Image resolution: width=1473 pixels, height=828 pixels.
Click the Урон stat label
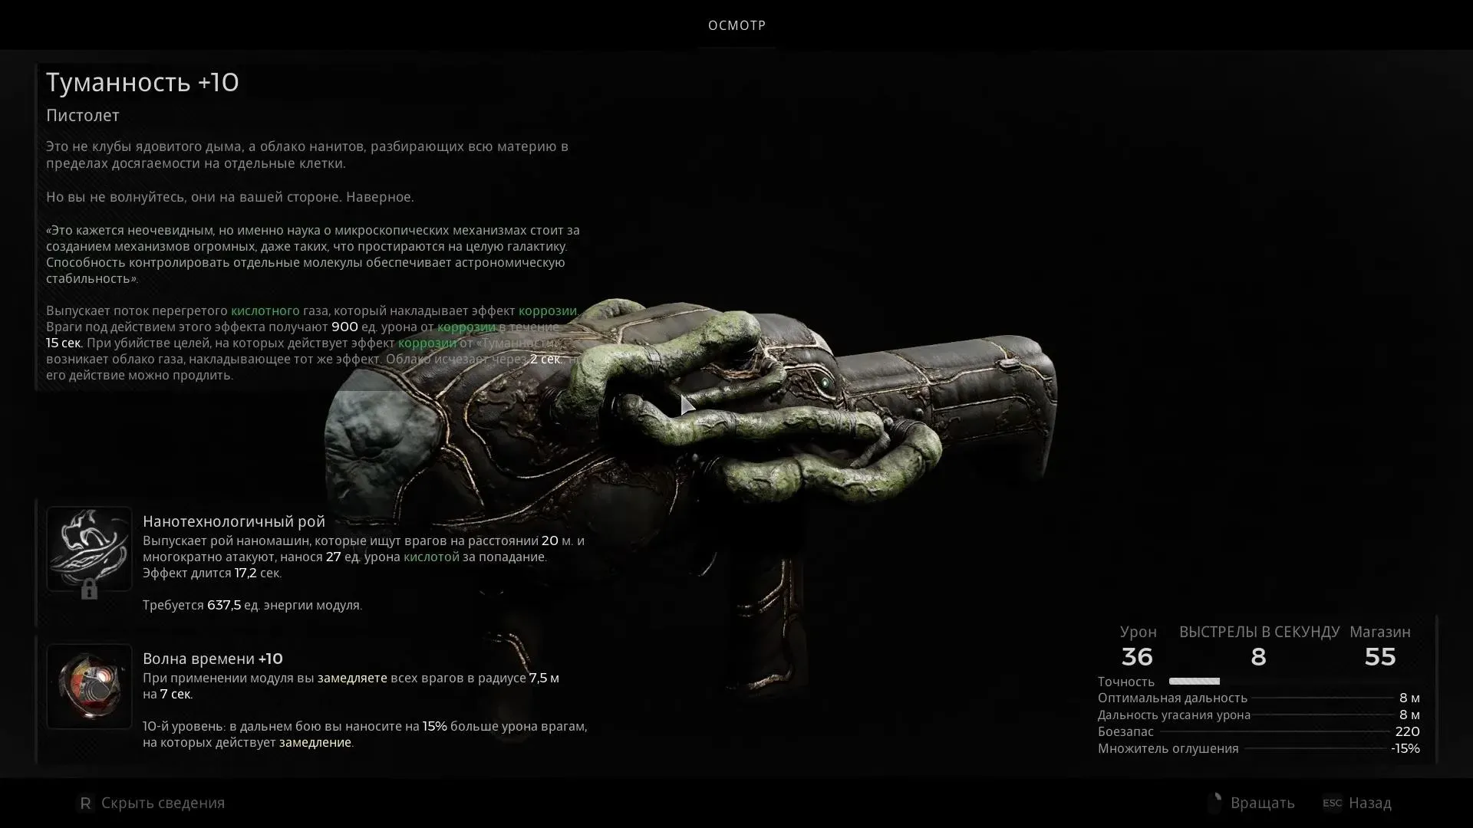click(1138, 632)
